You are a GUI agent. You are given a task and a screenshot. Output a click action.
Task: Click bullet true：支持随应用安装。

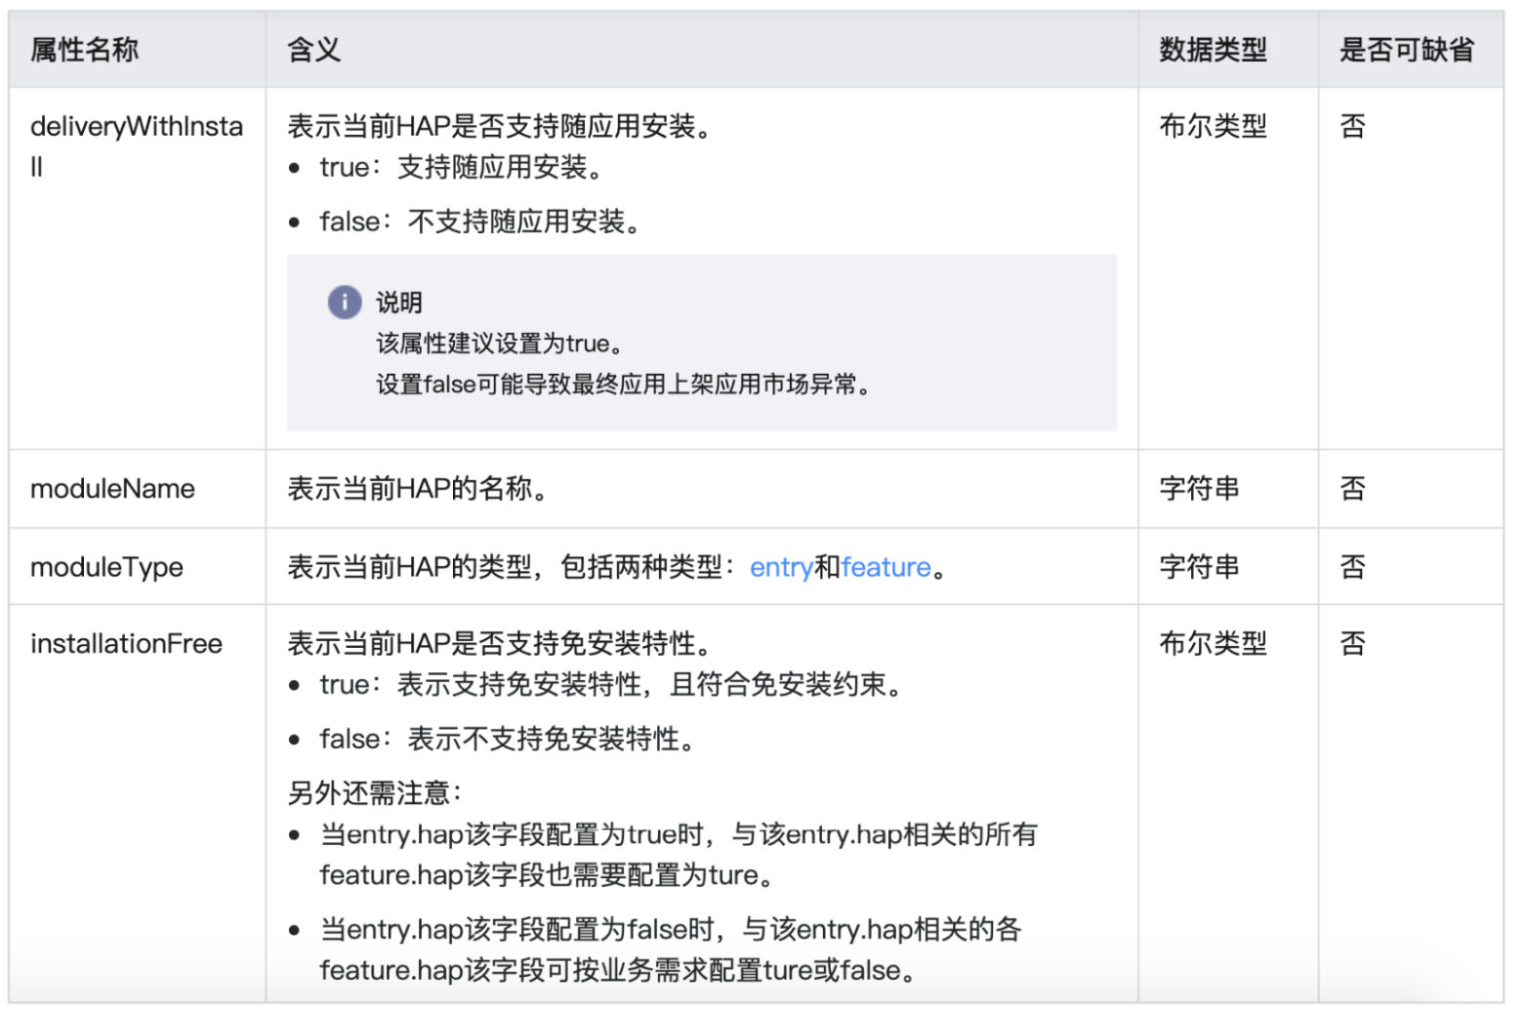461,168
